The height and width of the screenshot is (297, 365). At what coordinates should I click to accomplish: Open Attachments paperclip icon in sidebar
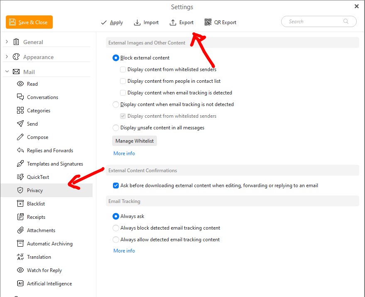(20, 230)
